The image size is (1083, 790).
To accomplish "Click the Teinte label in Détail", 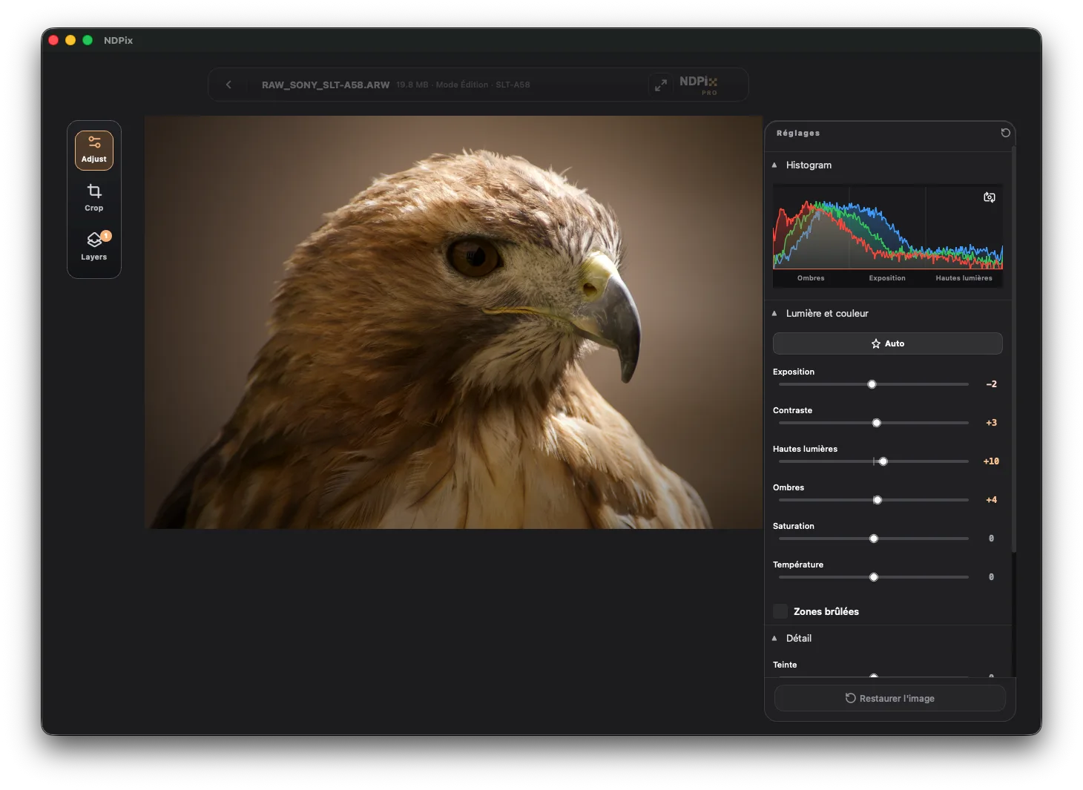I will (785, 665).
